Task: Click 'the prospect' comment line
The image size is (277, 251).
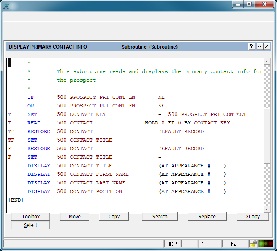Action: click(76, 80)
